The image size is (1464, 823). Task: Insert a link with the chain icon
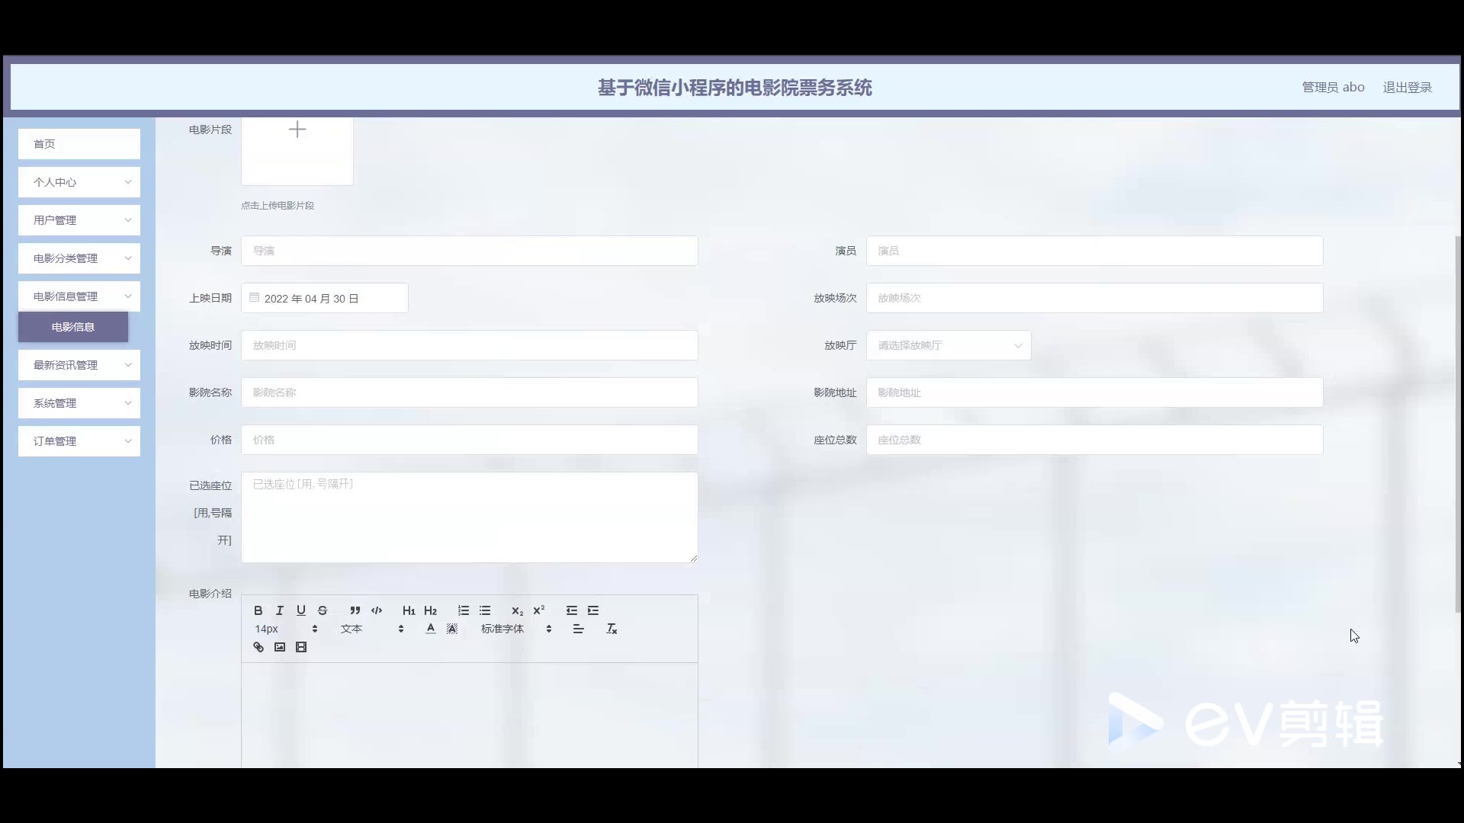pyautogui.click(x=258, y=647)
